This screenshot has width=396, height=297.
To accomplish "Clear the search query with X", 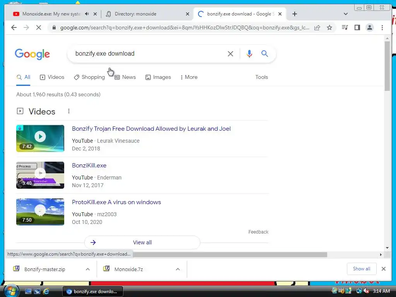I will [230, 53].
